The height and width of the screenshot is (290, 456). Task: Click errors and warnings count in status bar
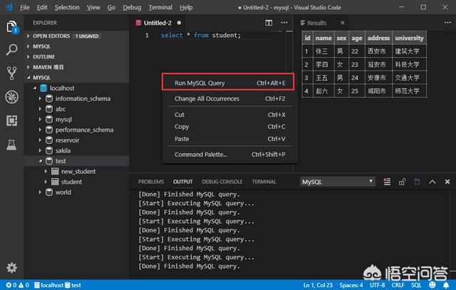pos(17,285)
